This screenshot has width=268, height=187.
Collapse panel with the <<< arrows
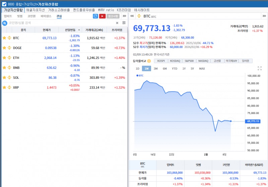(132, 16)
